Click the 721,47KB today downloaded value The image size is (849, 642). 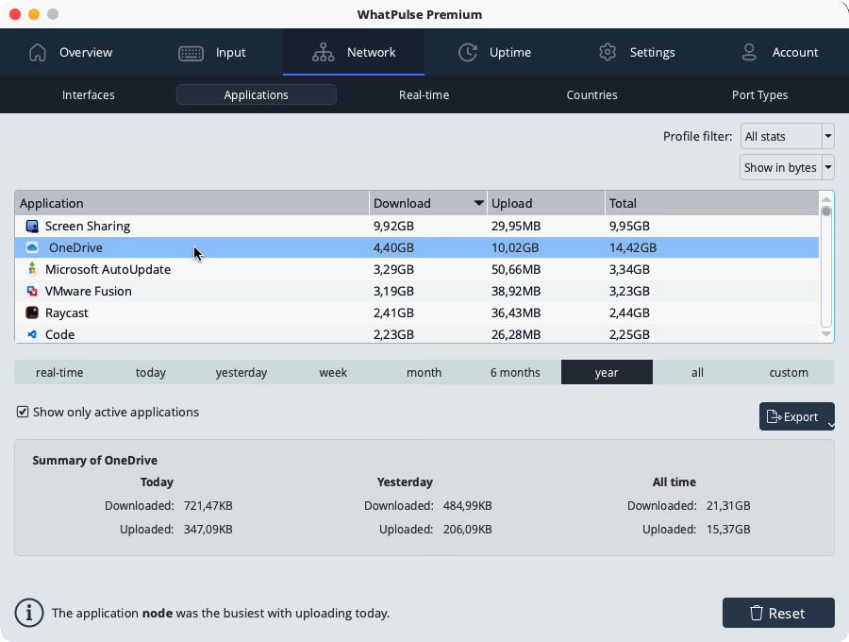tap(208, 505)
